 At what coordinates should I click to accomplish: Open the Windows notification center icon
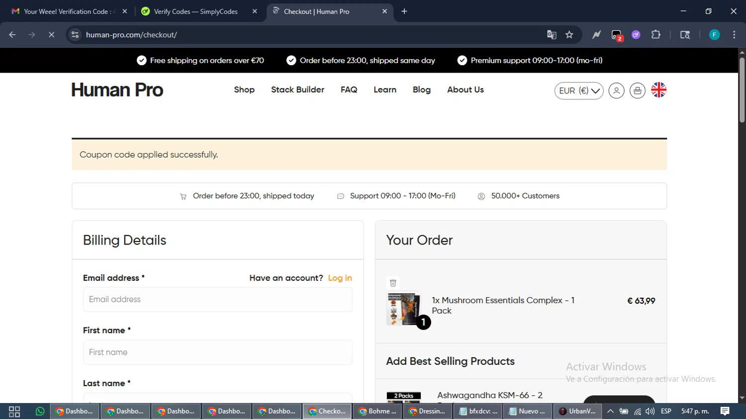click(725, 411)
